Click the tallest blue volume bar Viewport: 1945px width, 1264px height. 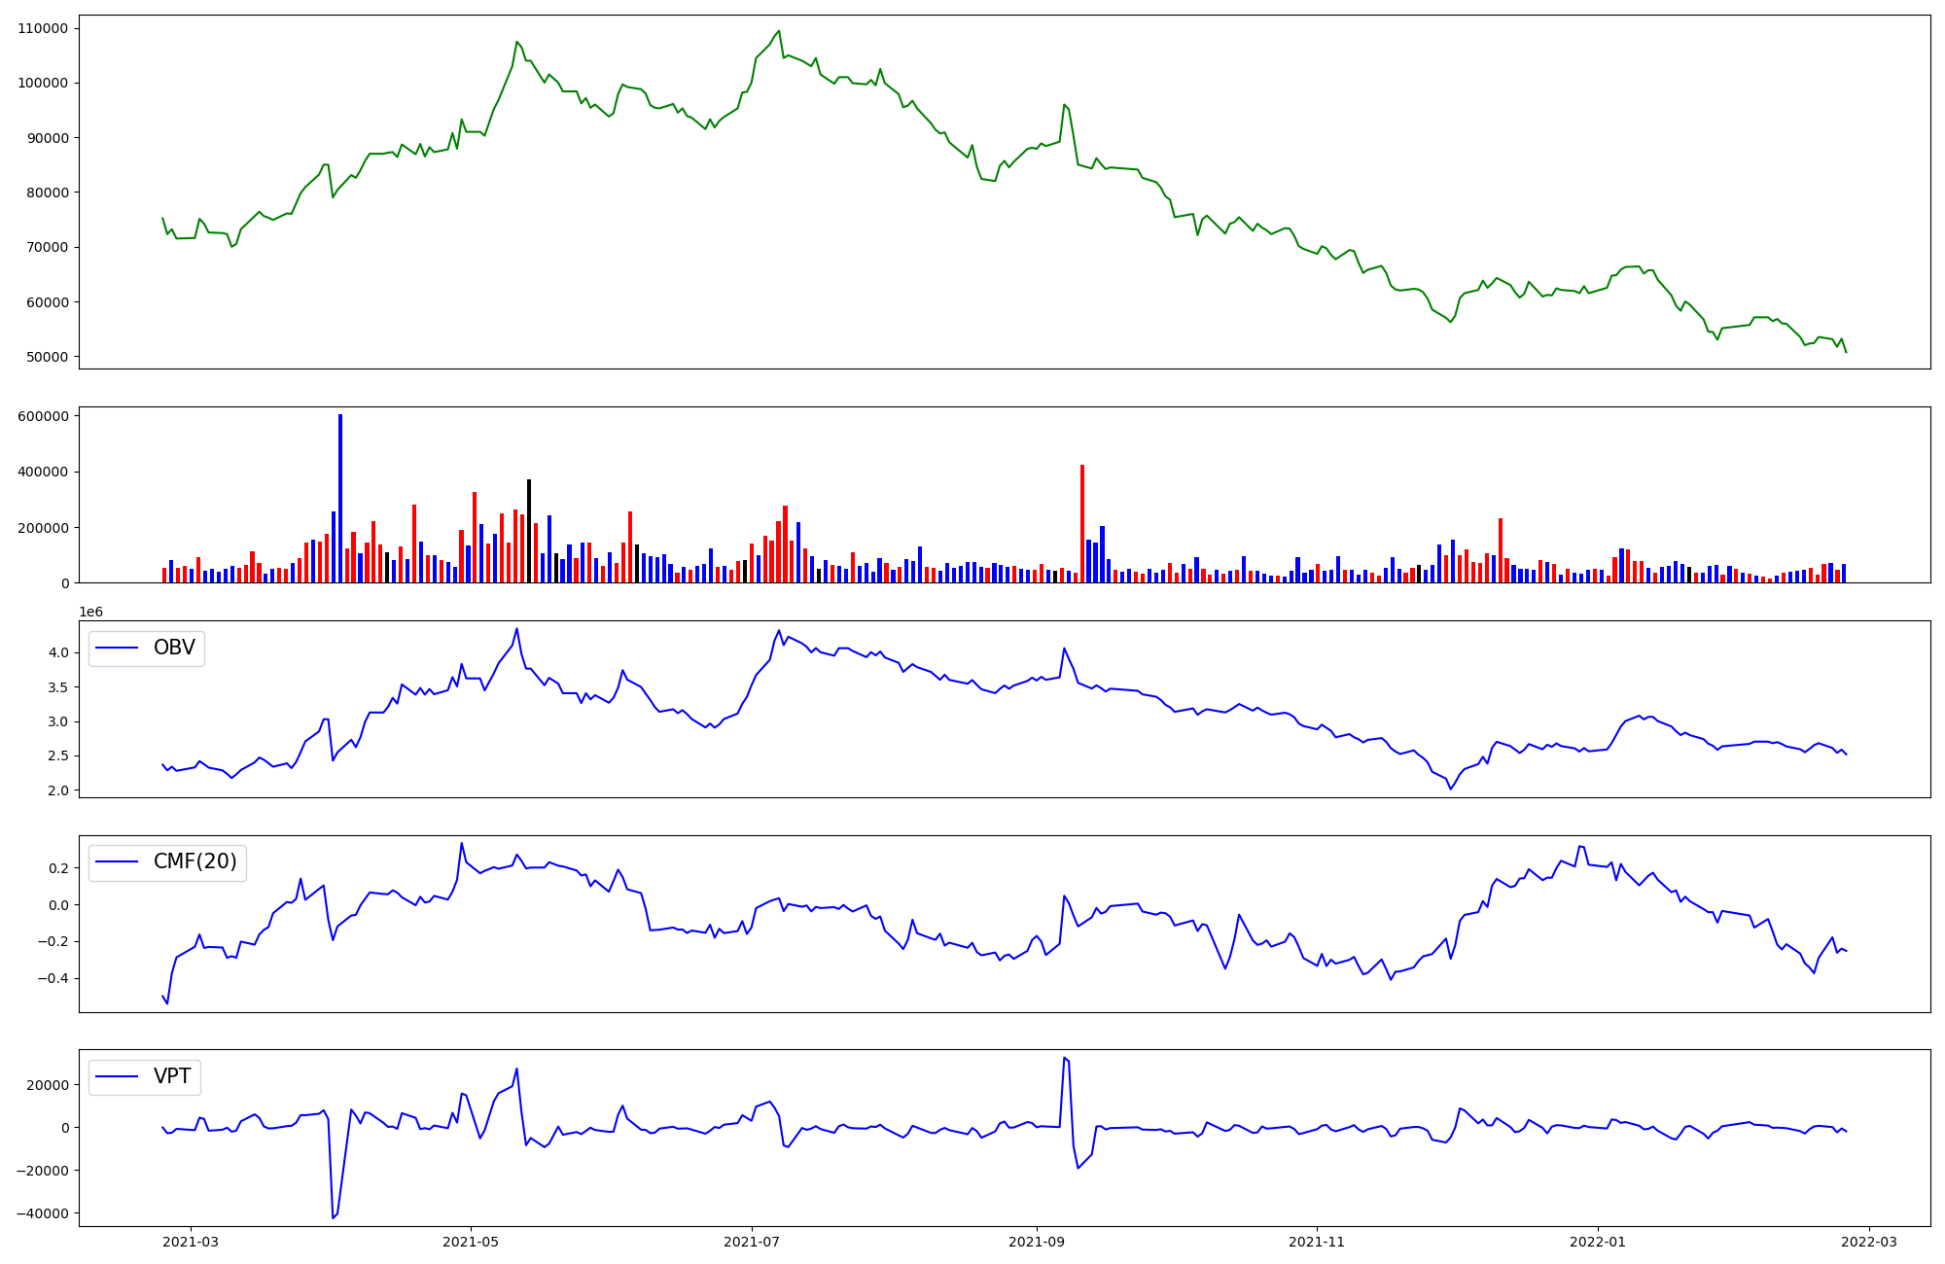point(340,496)
